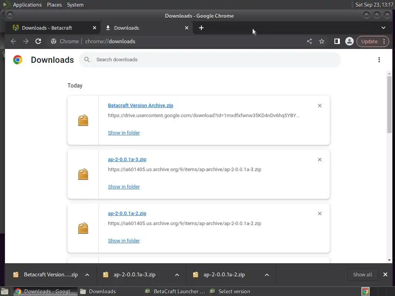
Task: Open the ap-2-0.0.1a-3.zip file link
Action: point(127,159)
